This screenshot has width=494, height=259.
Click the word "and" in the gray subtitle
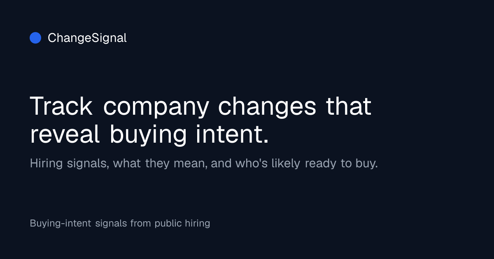[221, 163]
